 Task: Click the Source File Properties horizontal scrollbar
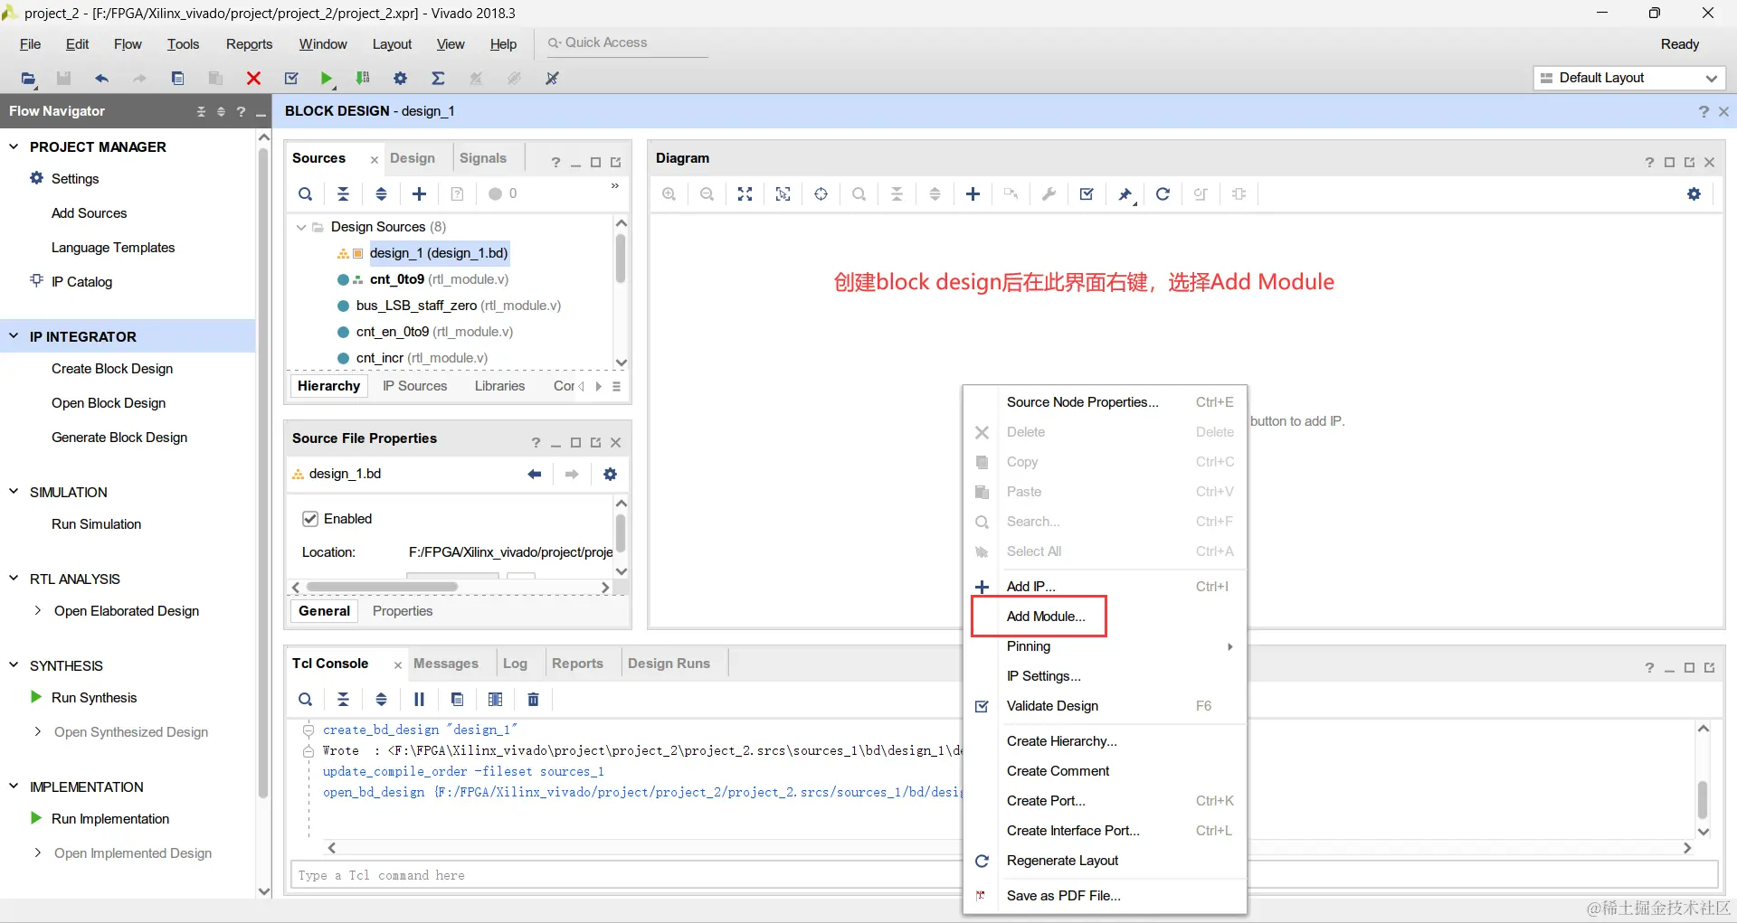tap(382, 587)
